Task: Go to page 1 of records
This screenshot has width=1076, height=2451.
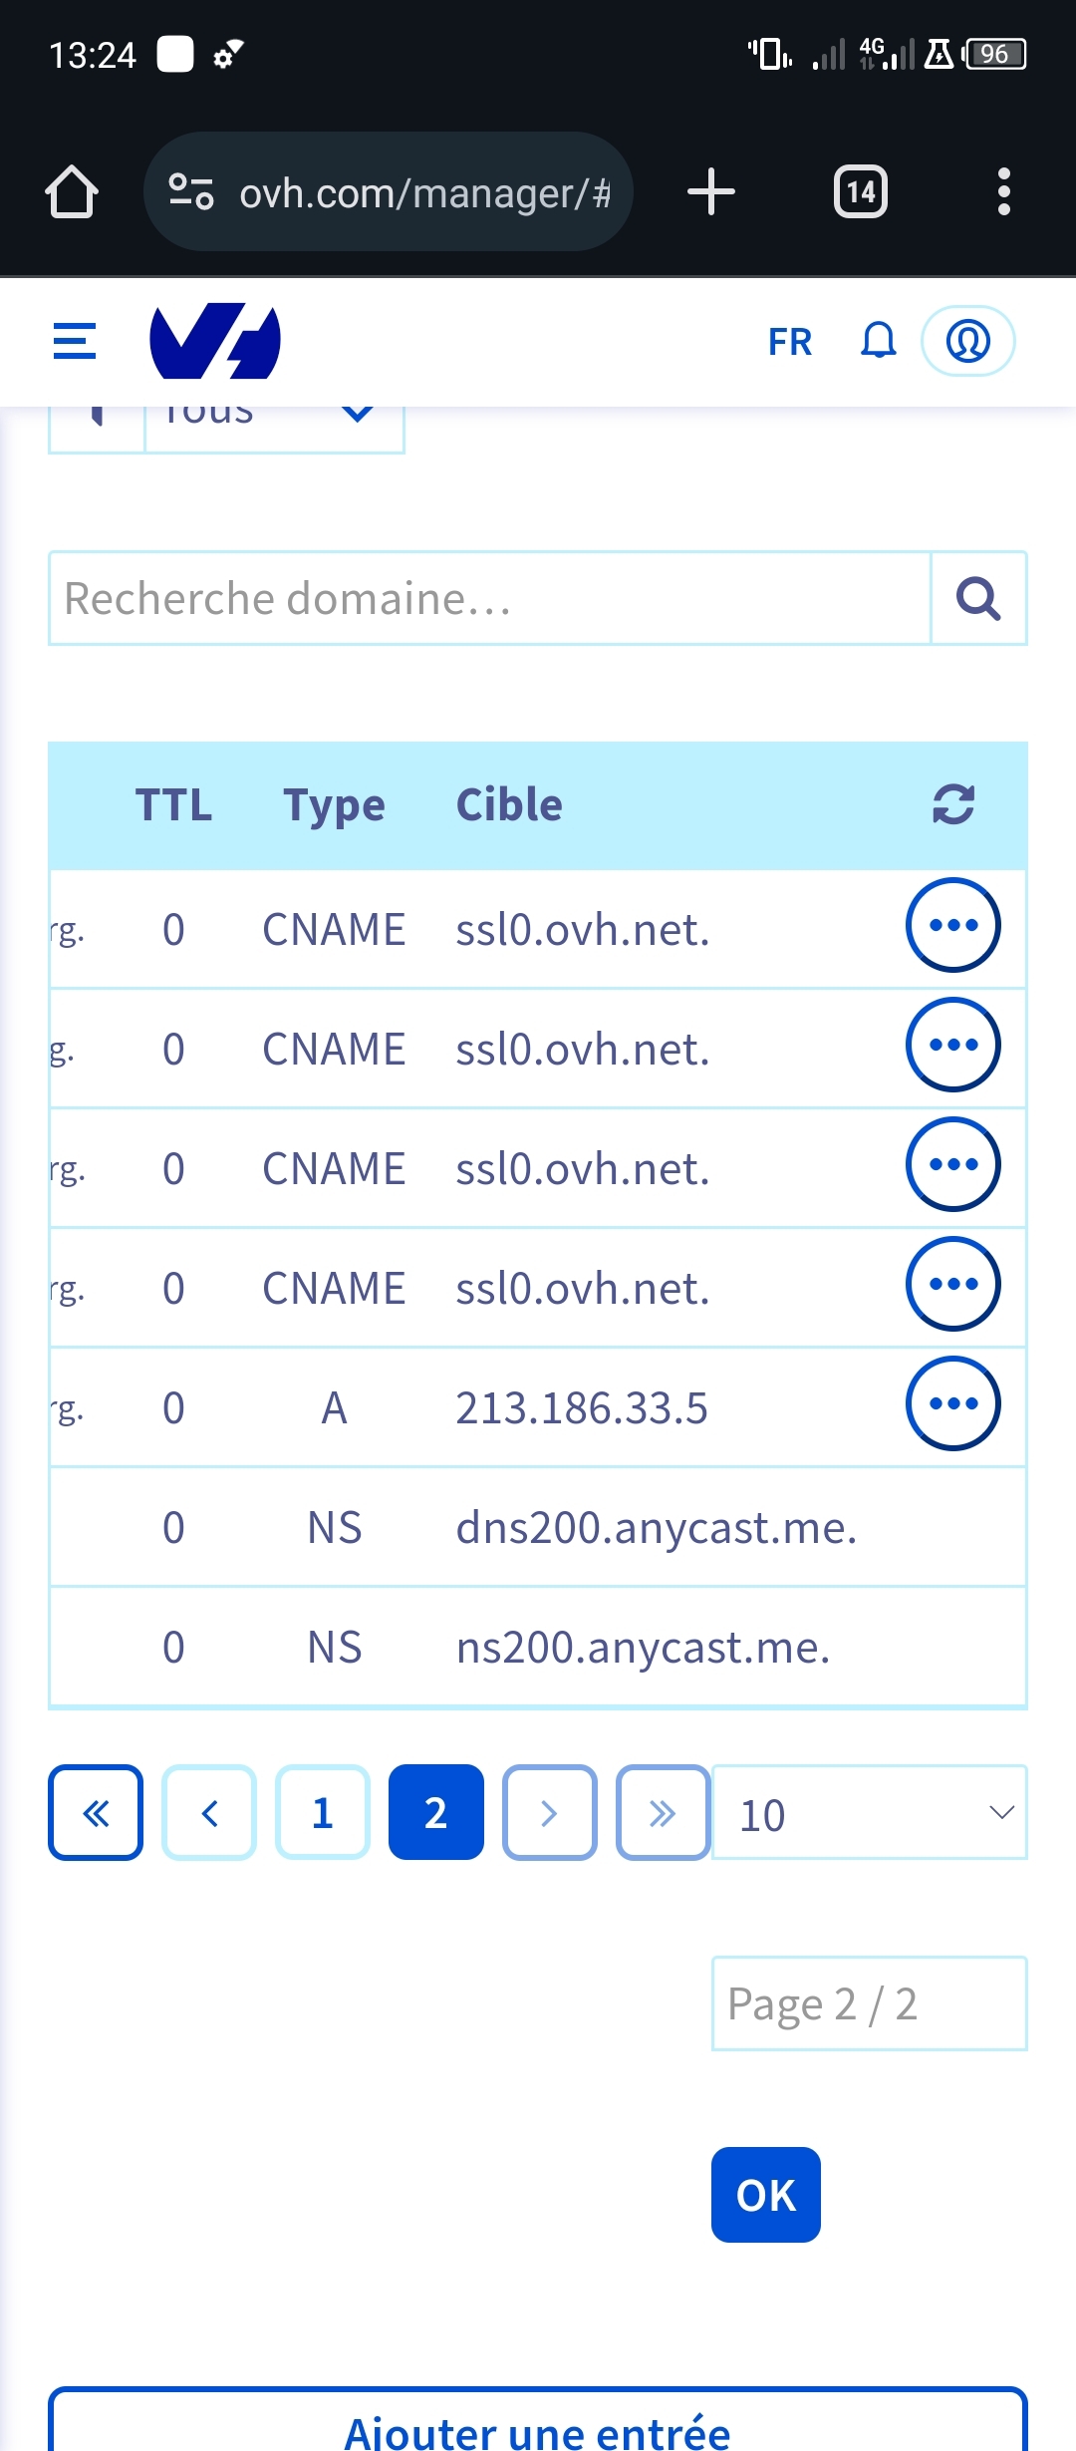Action: click(x=322, y=1813)
